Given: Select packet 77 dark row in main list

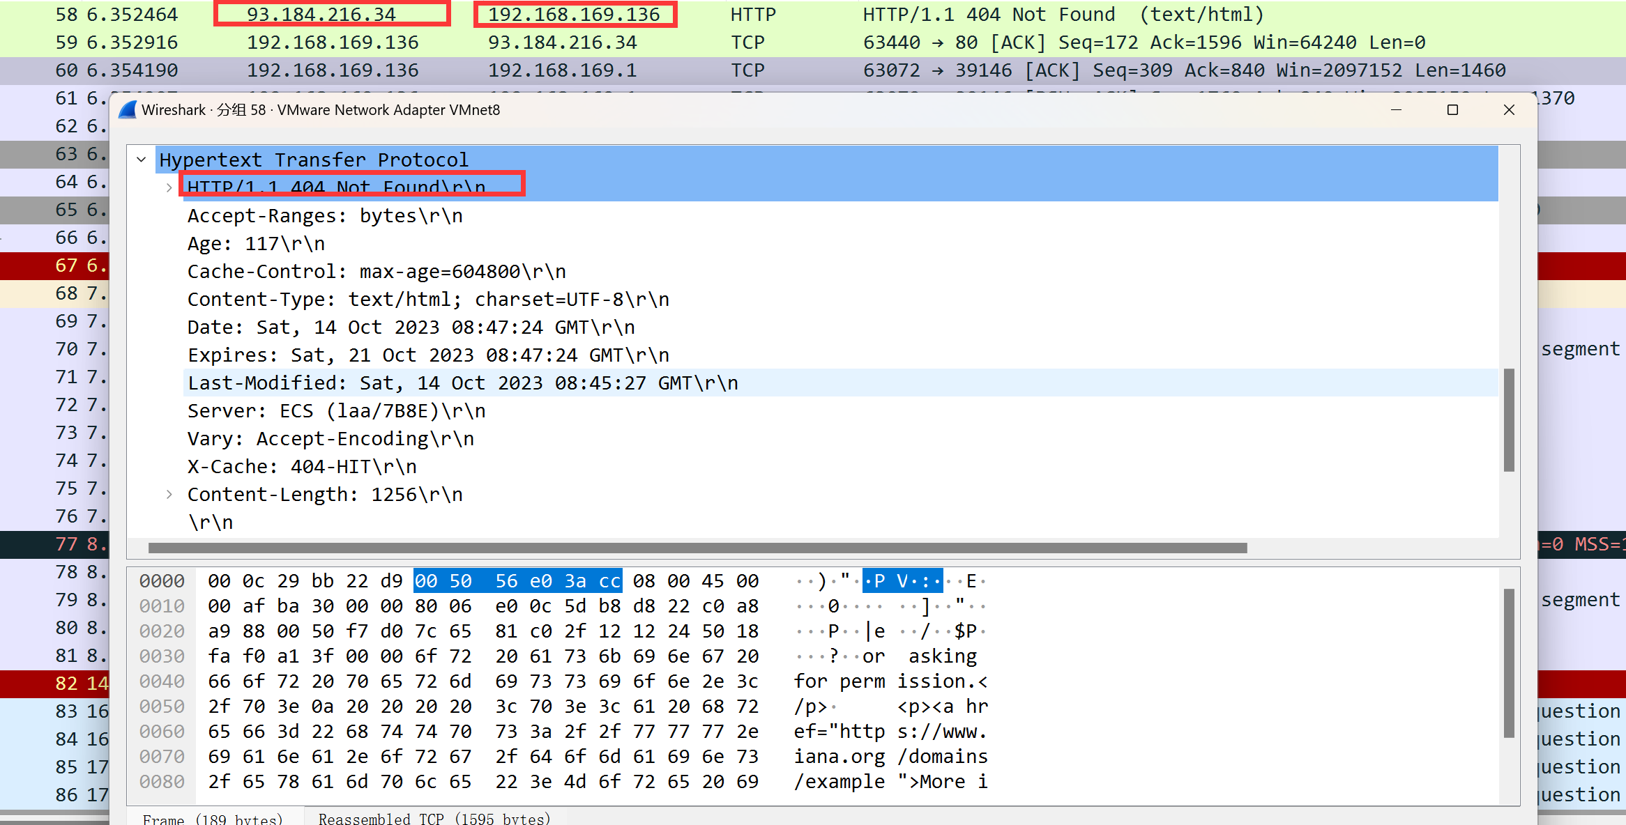Looking at the screenshot, I should pos(54,544).
